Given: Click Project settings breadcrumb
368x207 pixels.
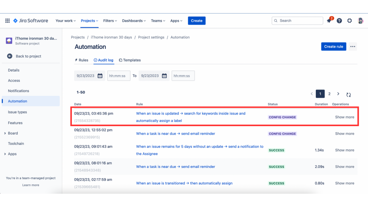Looking at the screenshot, I should click(151, 37).
